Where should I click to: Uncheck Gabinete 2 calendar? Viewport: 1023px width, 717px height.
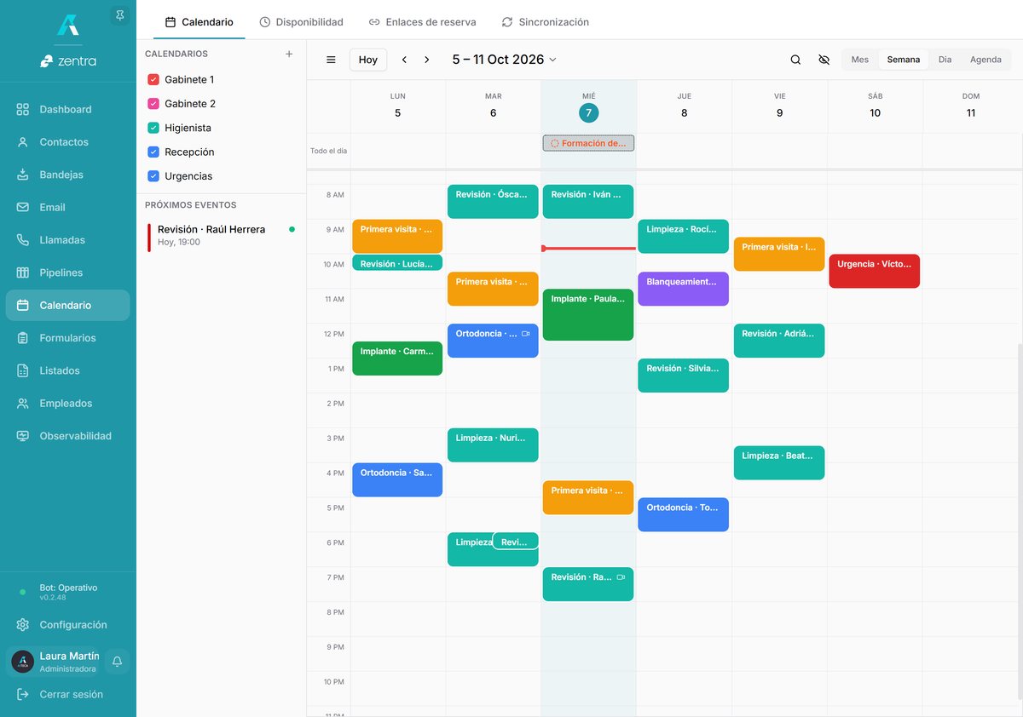tap(153, 103)
